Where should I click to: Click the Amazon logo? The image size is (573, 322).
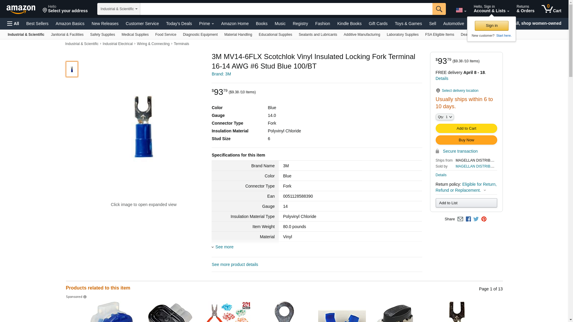pos(21,9)
